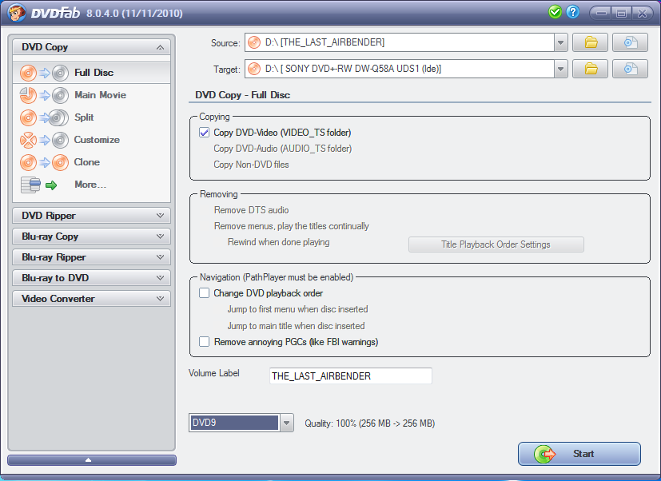Image resolution: width=661 pixels, height=481 pixels.
Task: Click the Target drive field
Action: point(399,69)
